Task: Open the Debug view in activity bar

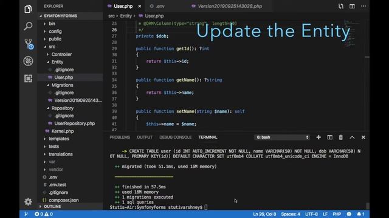Action: coord(28,61)
